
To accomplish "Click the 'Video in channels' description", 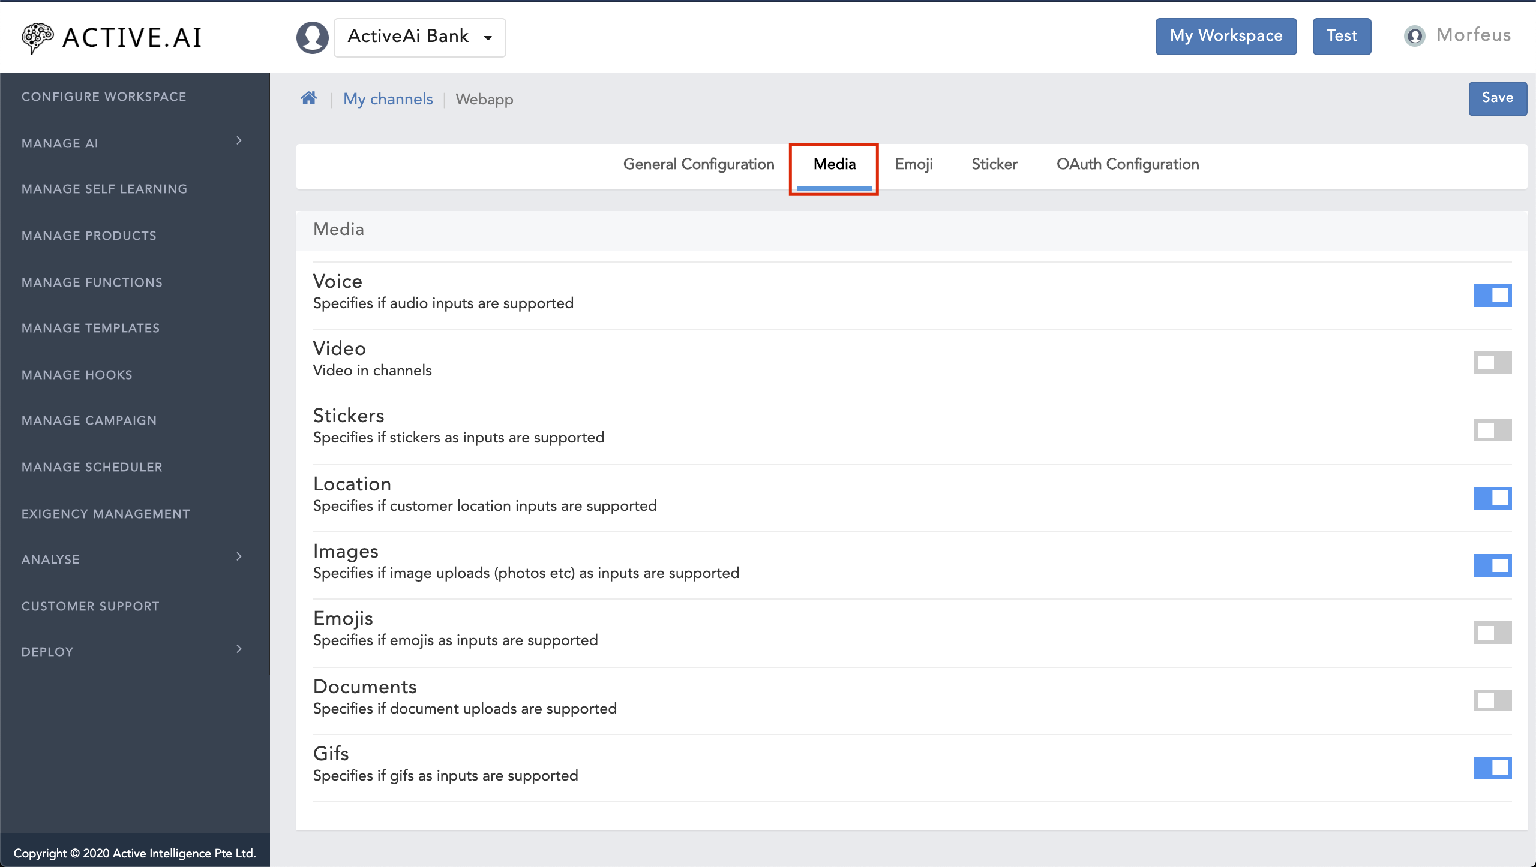I will point(372,371).
